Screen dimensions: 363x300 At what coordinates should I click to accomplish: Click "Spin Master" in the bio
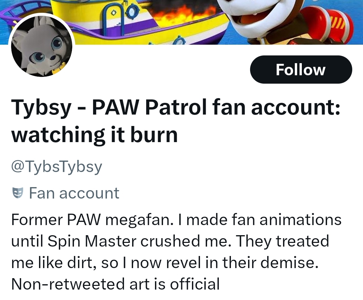click(x=90, y=241)
